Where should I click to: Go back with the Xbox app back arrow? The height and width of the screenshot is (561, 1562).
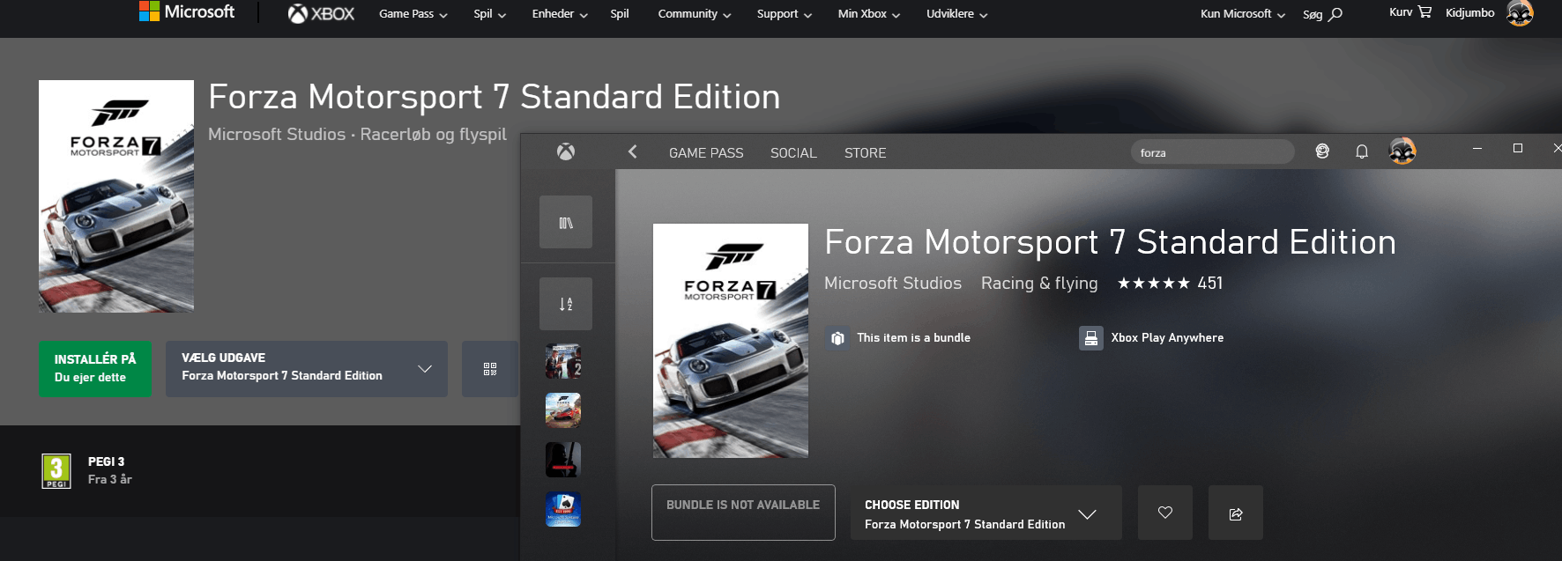click(632, 151)
